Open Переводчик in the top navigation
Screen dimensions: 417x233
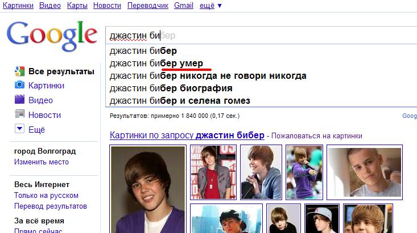[x=148, y=5]
